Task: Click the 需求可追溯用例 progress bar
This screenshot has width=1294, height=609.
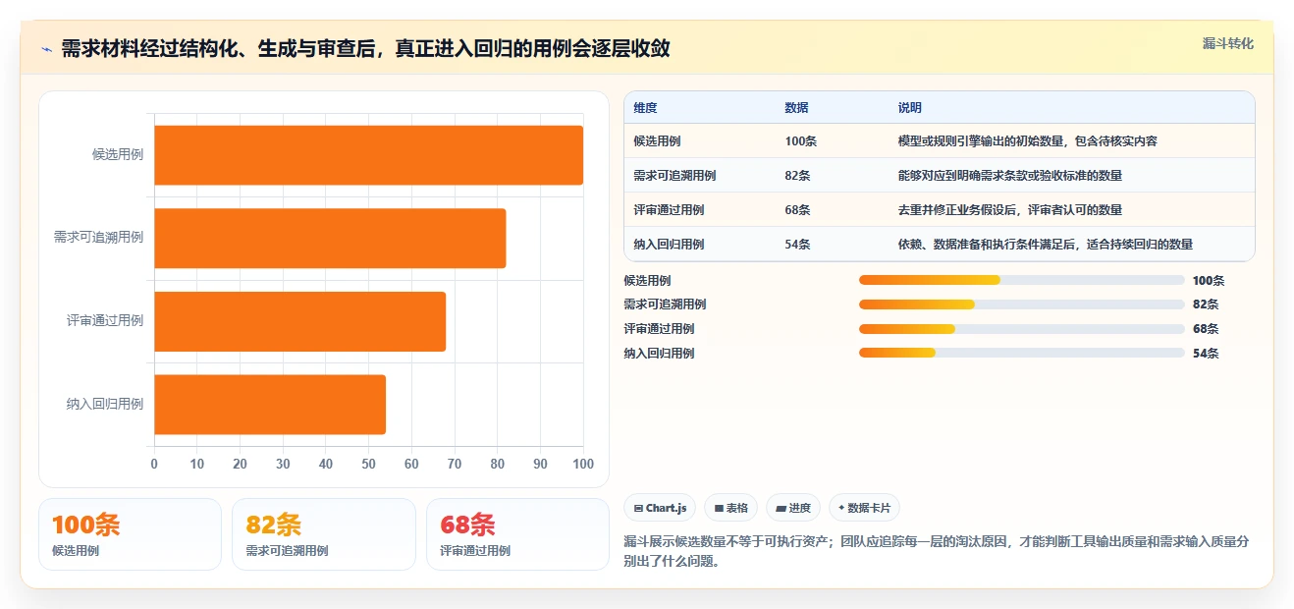Action: tap(1022, 304)
